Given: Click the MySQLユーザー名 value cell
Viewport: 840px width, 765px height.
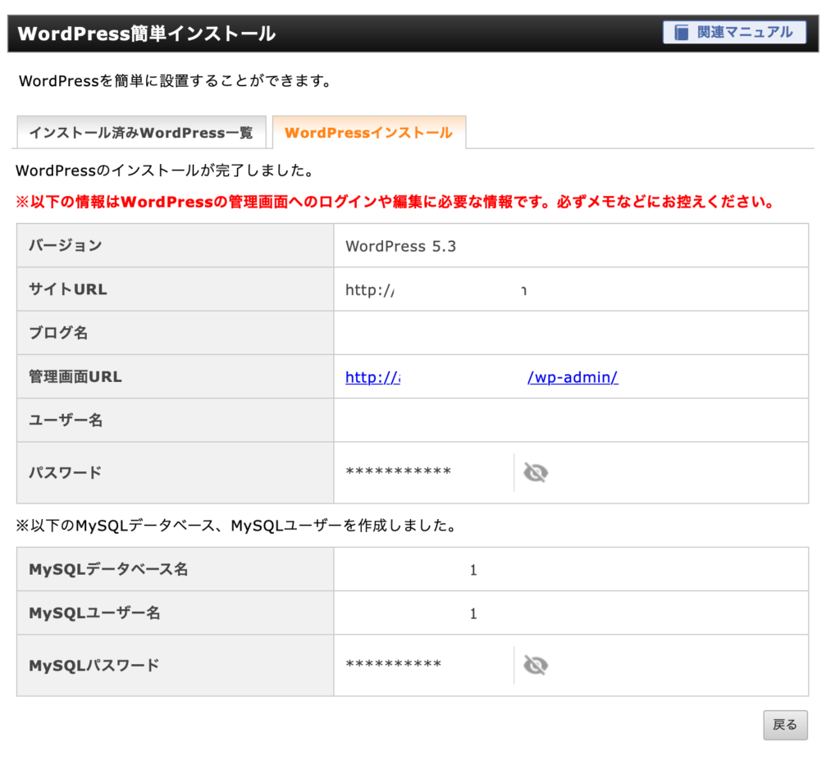Looking at the screenshot, I should click(571, 613).
